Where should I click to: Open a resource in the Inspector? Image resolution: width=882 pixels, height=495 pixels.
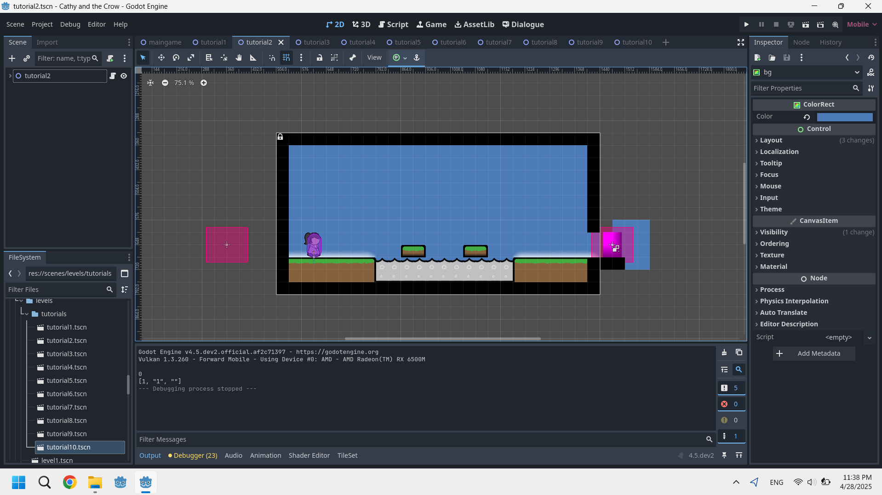point(772,57)
